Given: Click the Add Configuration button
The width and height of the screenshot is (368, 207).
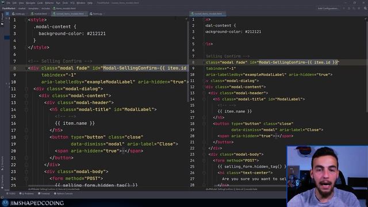Looking at the screenshot, I should 328,8.
